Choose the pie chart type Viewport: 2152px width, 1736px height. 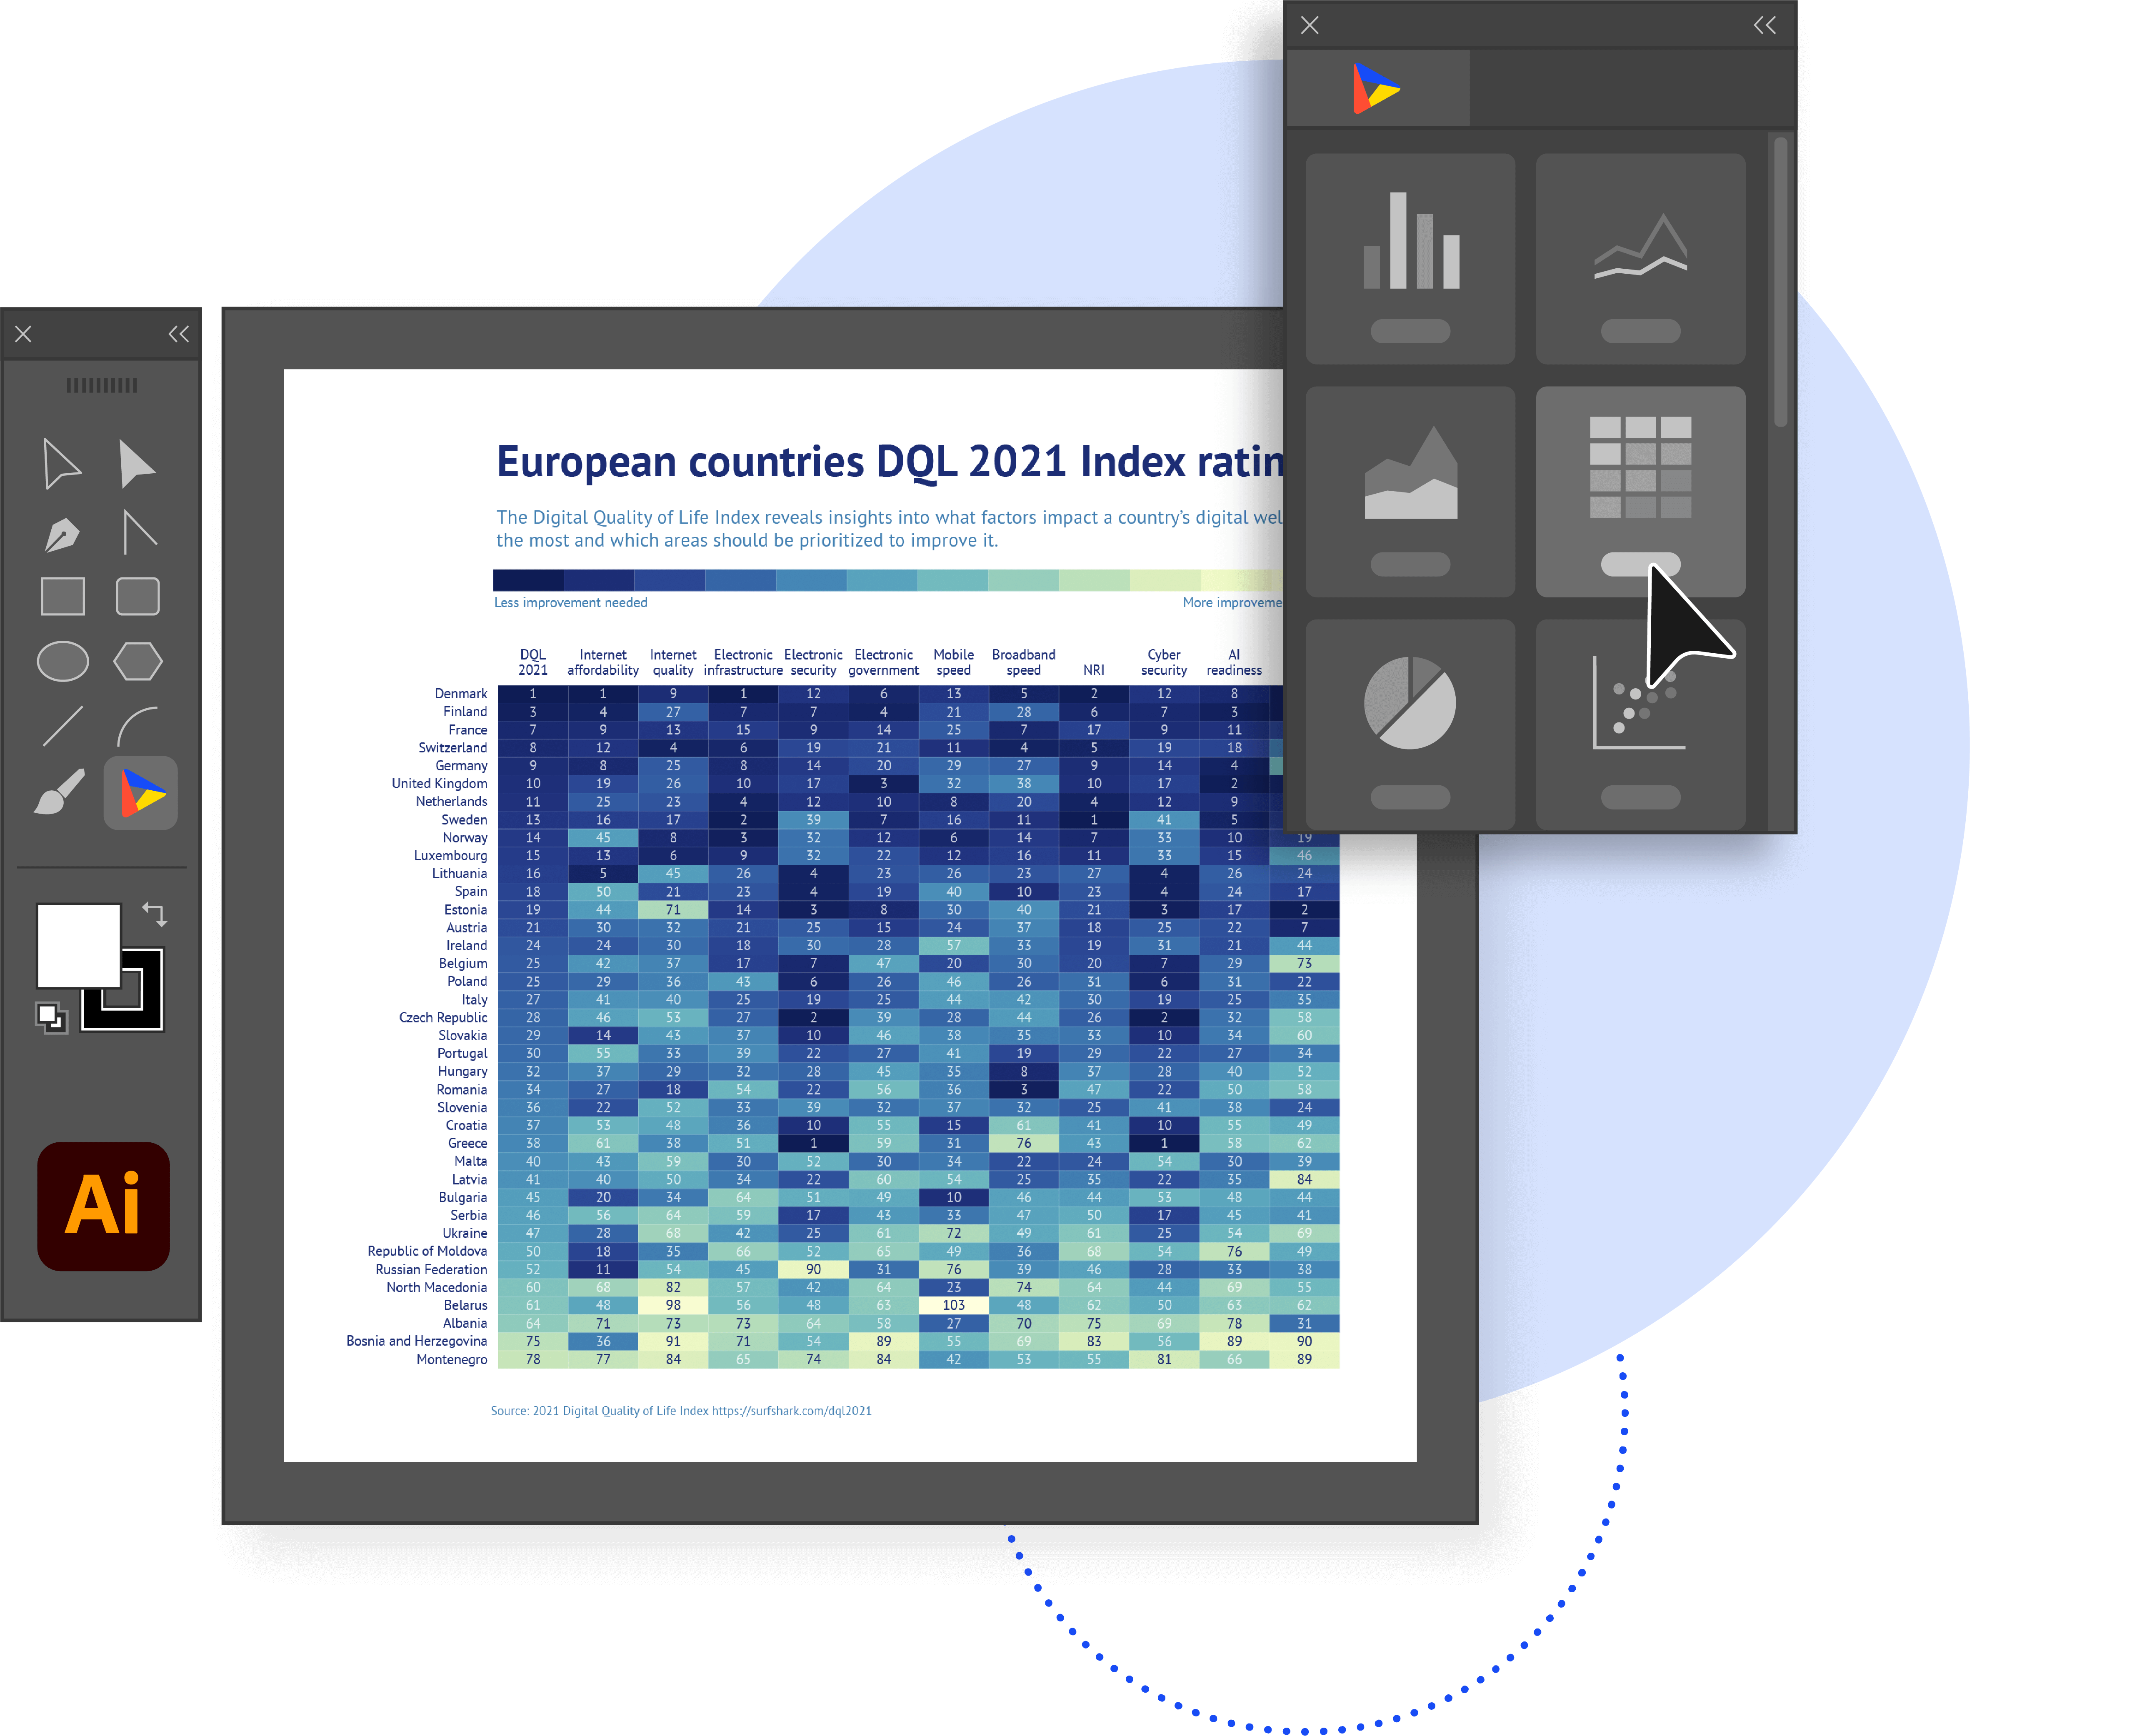coord(1410,724)
